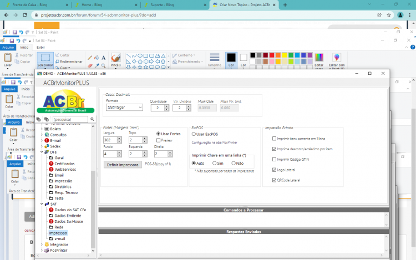This screenshot has height=260, width=416.
Task: Open Editar com Paint 3D icon
Action: click(337, 60)
